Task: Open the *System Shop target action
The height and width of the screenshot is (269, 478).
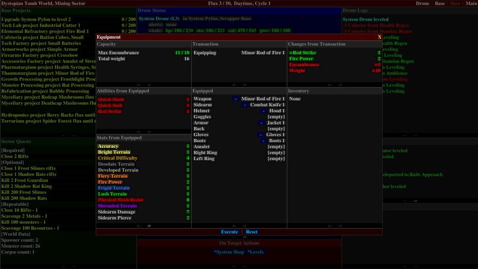Action: pos(229,252)
